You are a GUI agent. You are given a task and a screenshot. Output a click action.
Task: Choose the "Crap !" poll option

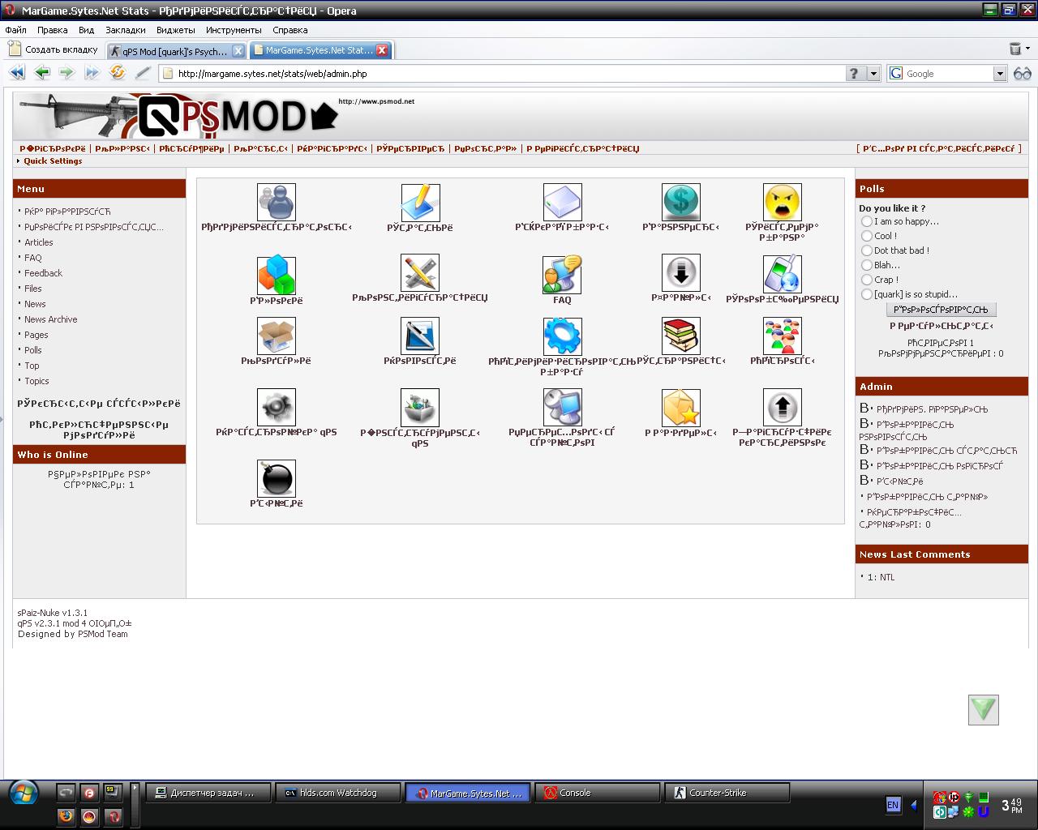[x=867, y=280]
